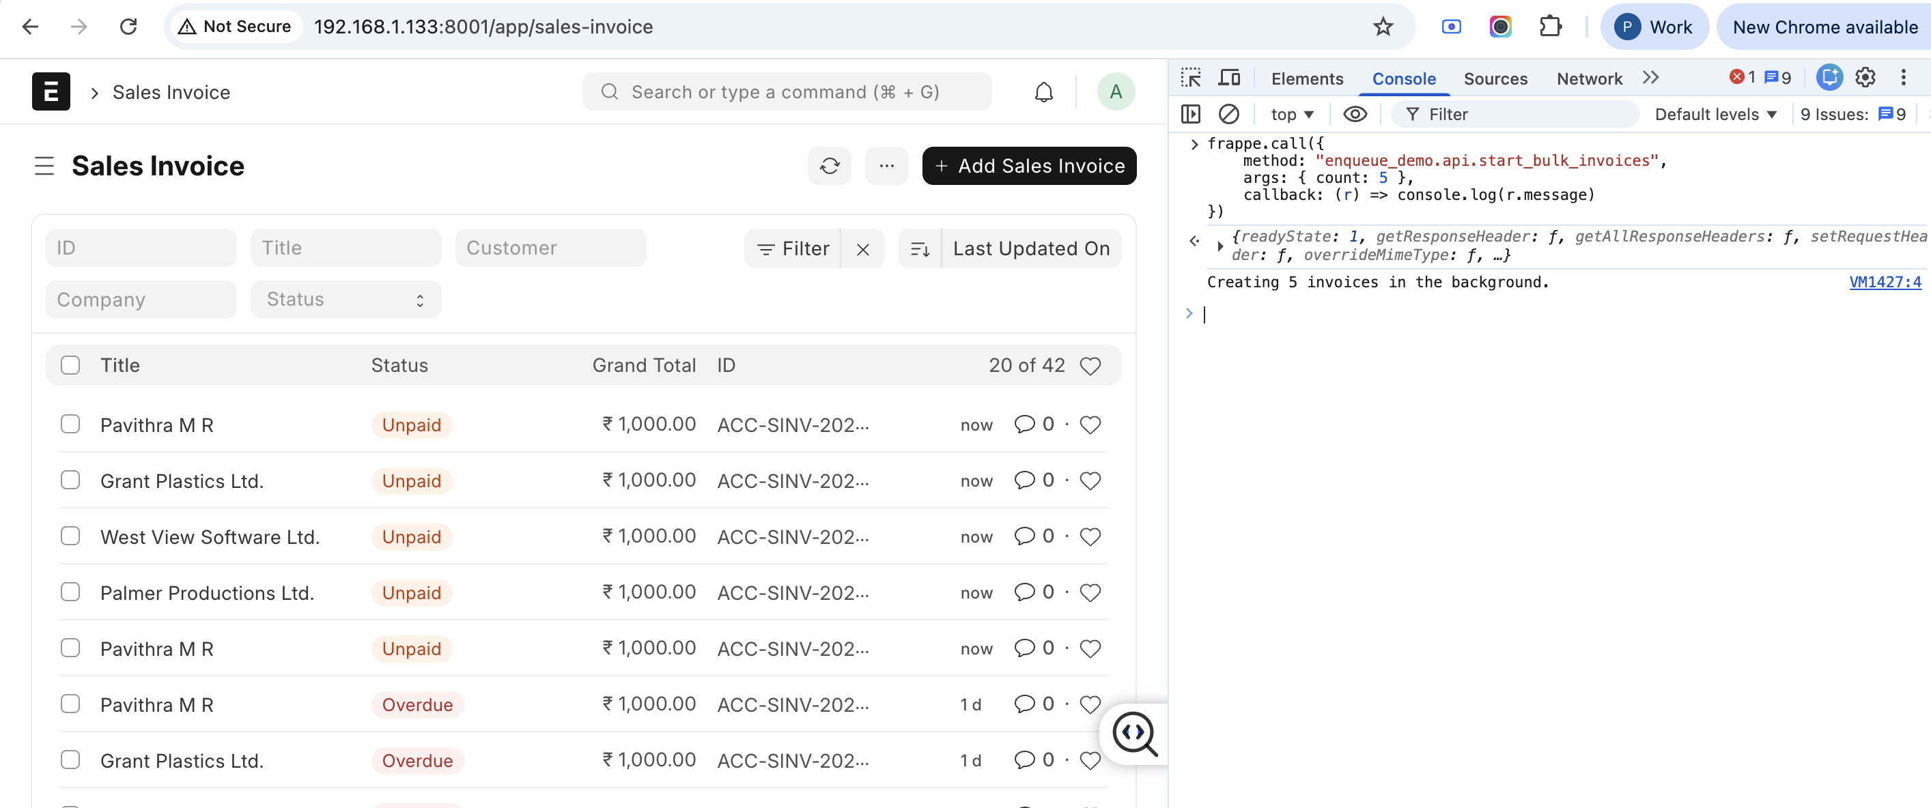Click New Chrome available button
Viewport: 1931px width, 808px height.
[1824, 27]
